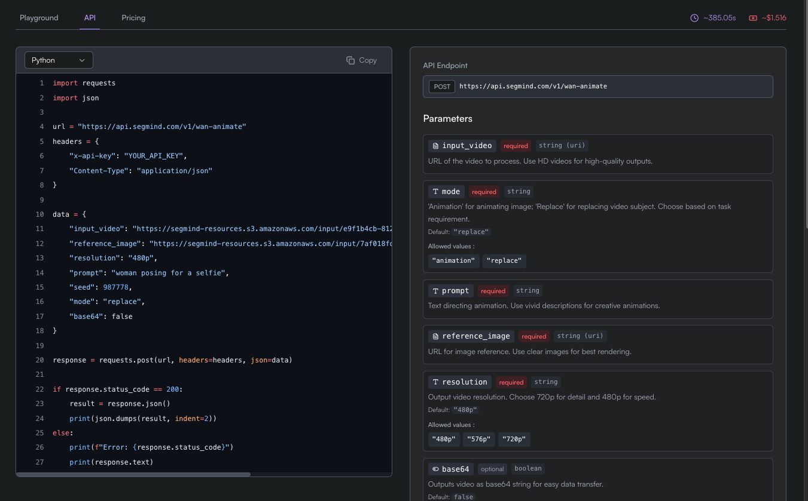Viewport: 808px width, 501px height.
Task: Open the Python language dropdown
Action: coord(59,60)
